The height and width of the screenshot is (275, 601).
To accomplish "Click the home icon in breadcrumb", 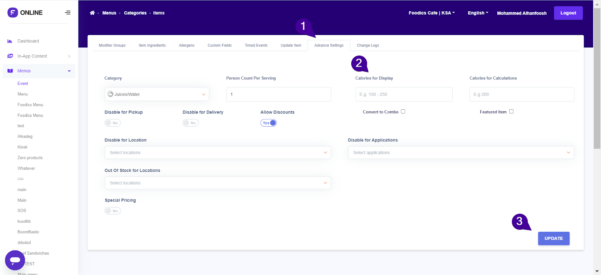I will (92, 13).
